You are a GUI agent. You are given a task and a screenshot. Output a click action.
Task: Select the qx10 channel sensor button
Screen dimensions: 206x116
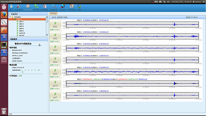click(x=55, y=84)
